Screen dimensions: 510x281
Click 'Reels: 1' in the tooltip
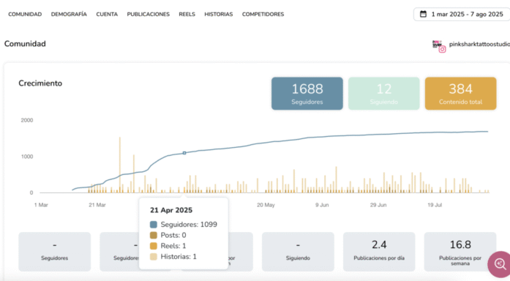[x=173, y=246]
